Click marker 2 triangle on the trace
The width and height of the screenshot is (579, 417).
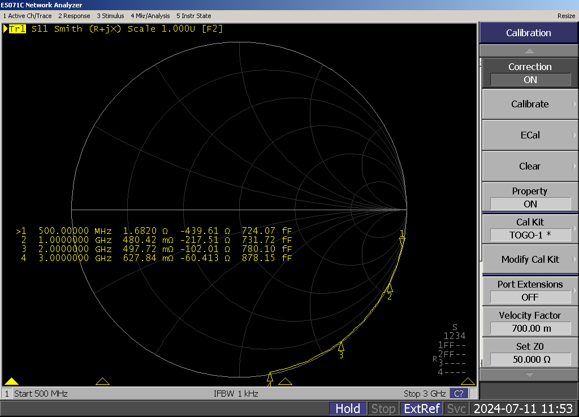click(389, 288)
